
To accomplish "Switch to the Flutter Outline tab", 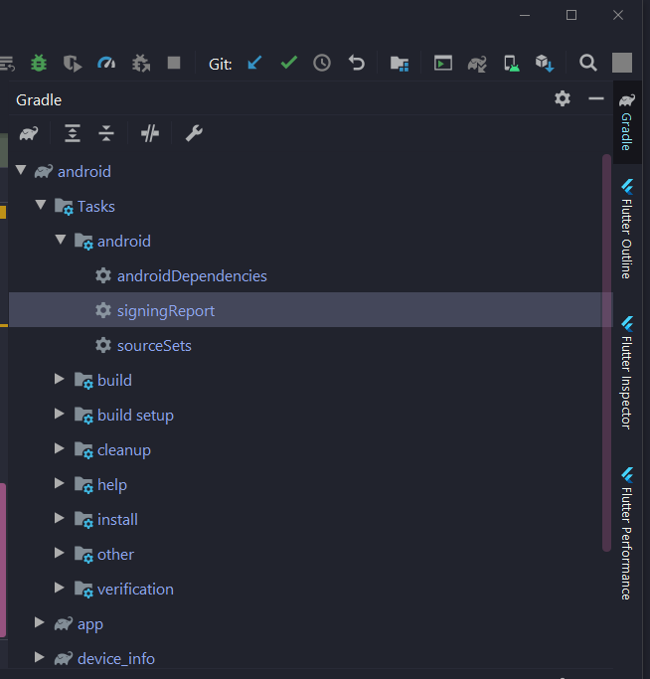I will (626, 229).
